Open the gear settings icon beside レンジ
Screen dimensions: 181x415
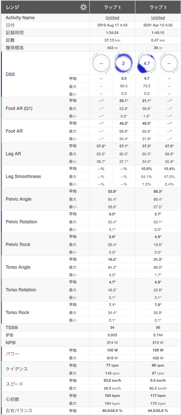tap(83, 7)
